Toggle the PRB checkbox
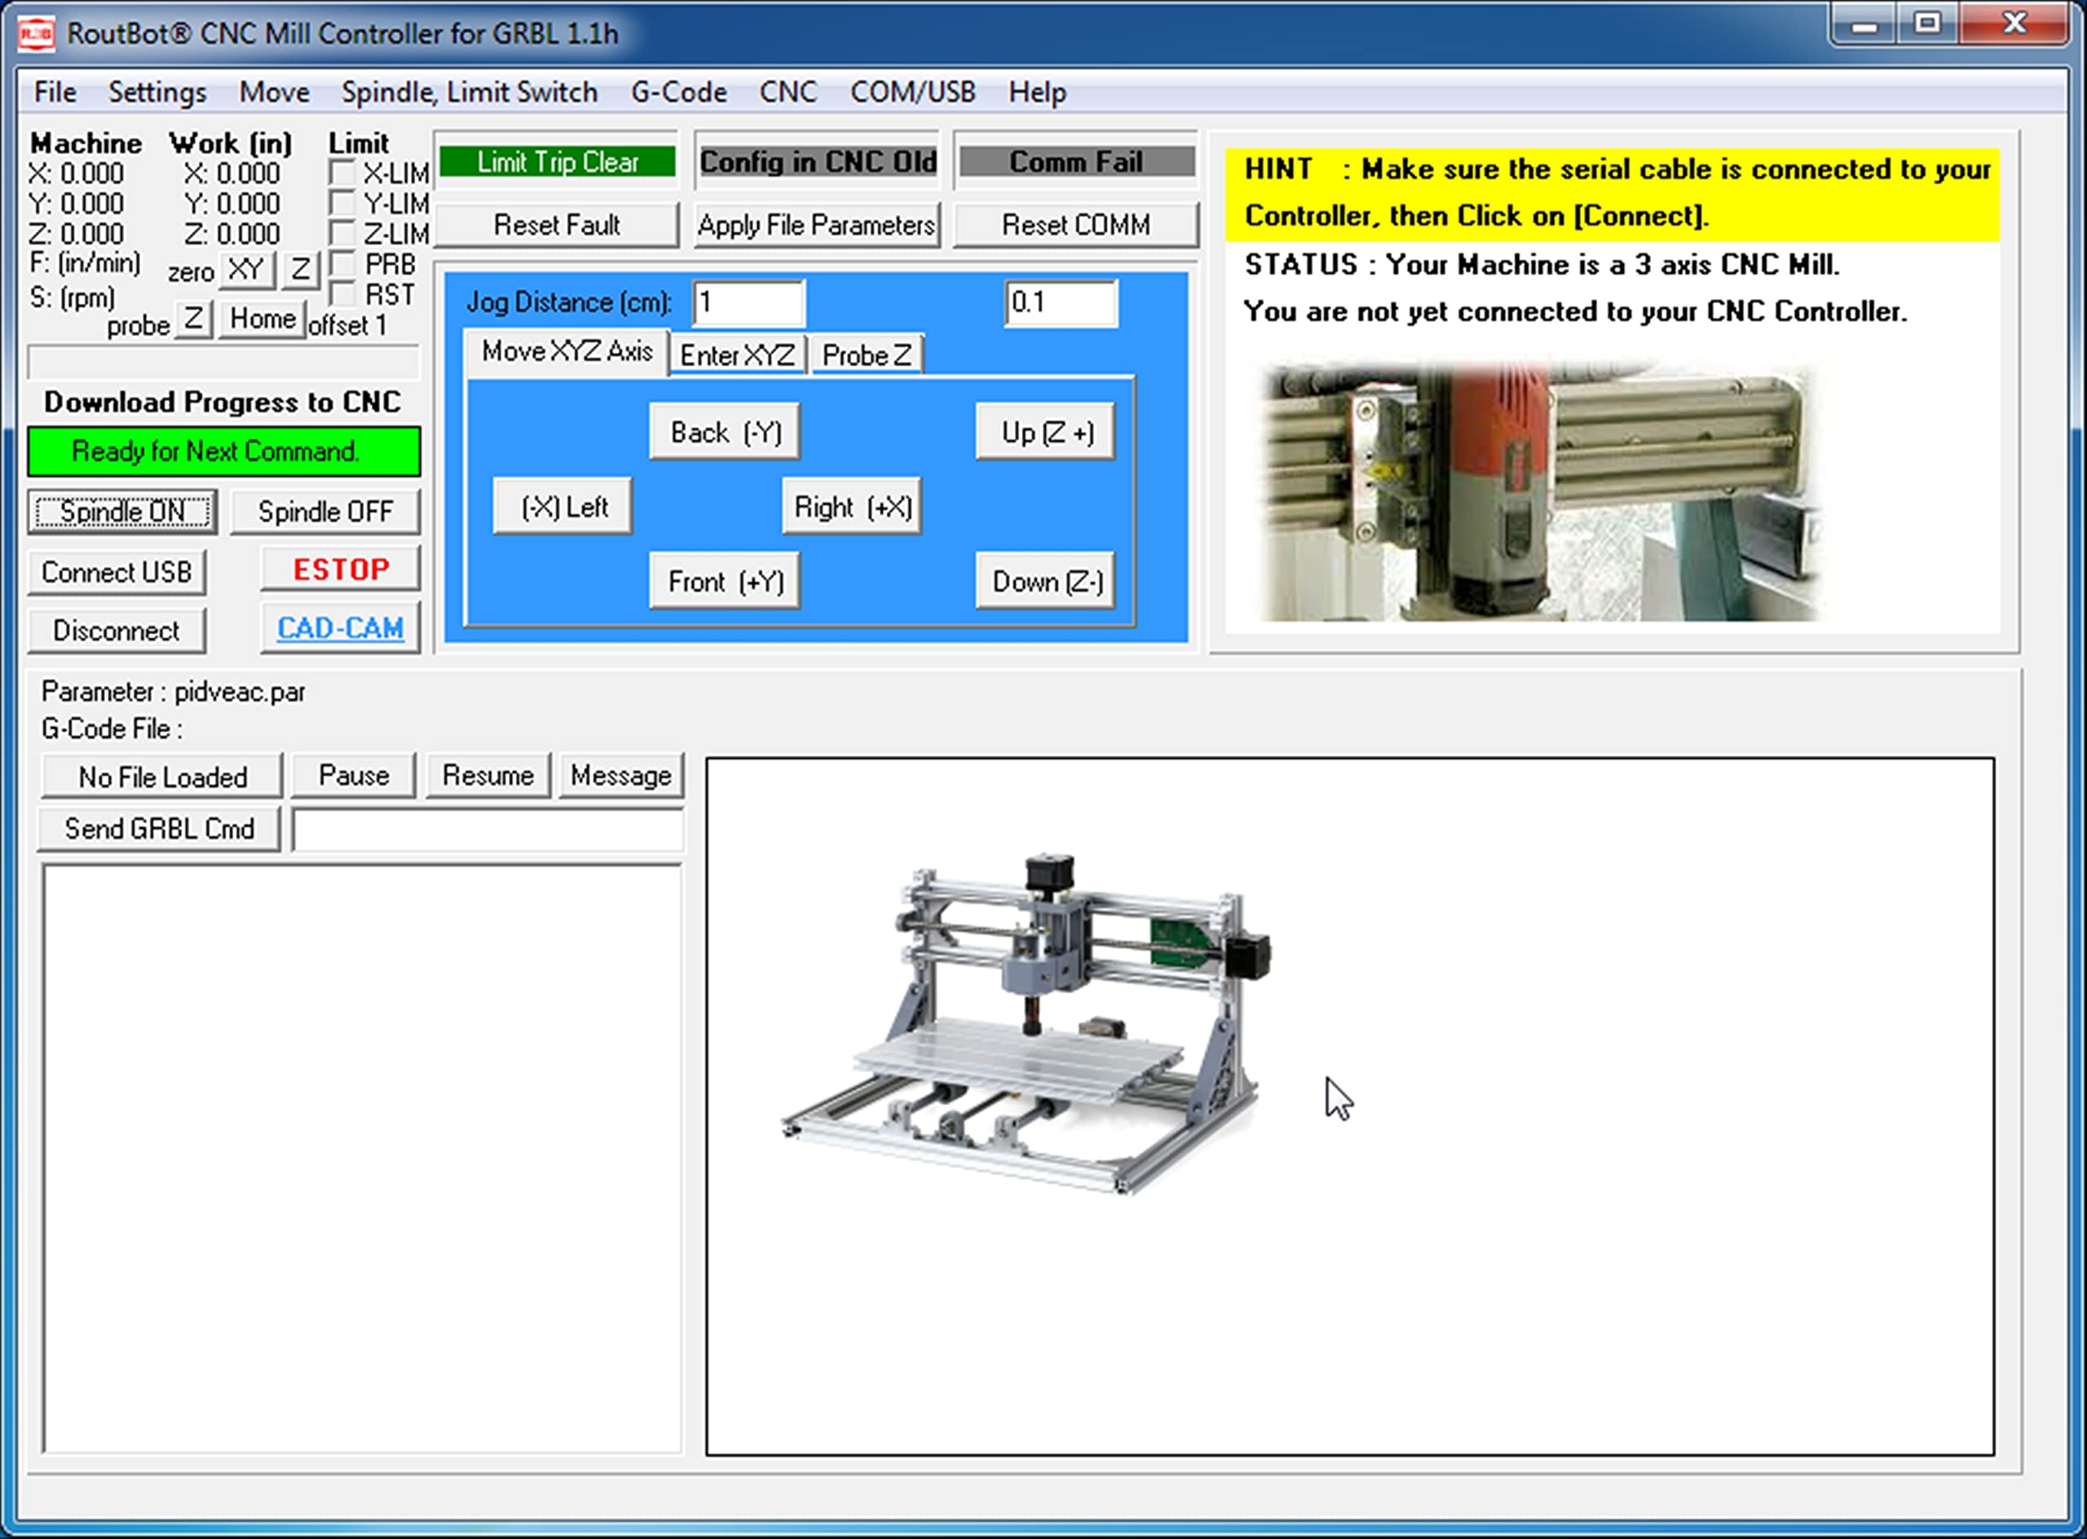2087x1539 pixels. click(x=342, y=263)
